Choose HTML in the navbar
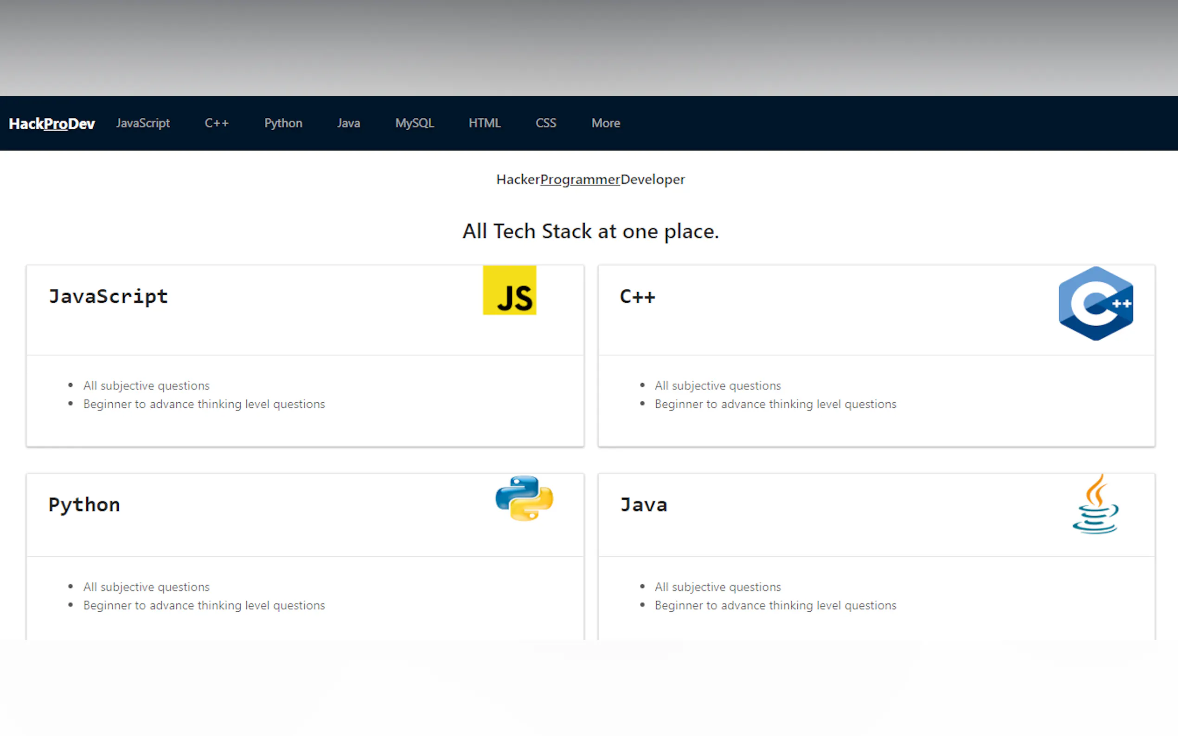 click(x=485, y=123)
